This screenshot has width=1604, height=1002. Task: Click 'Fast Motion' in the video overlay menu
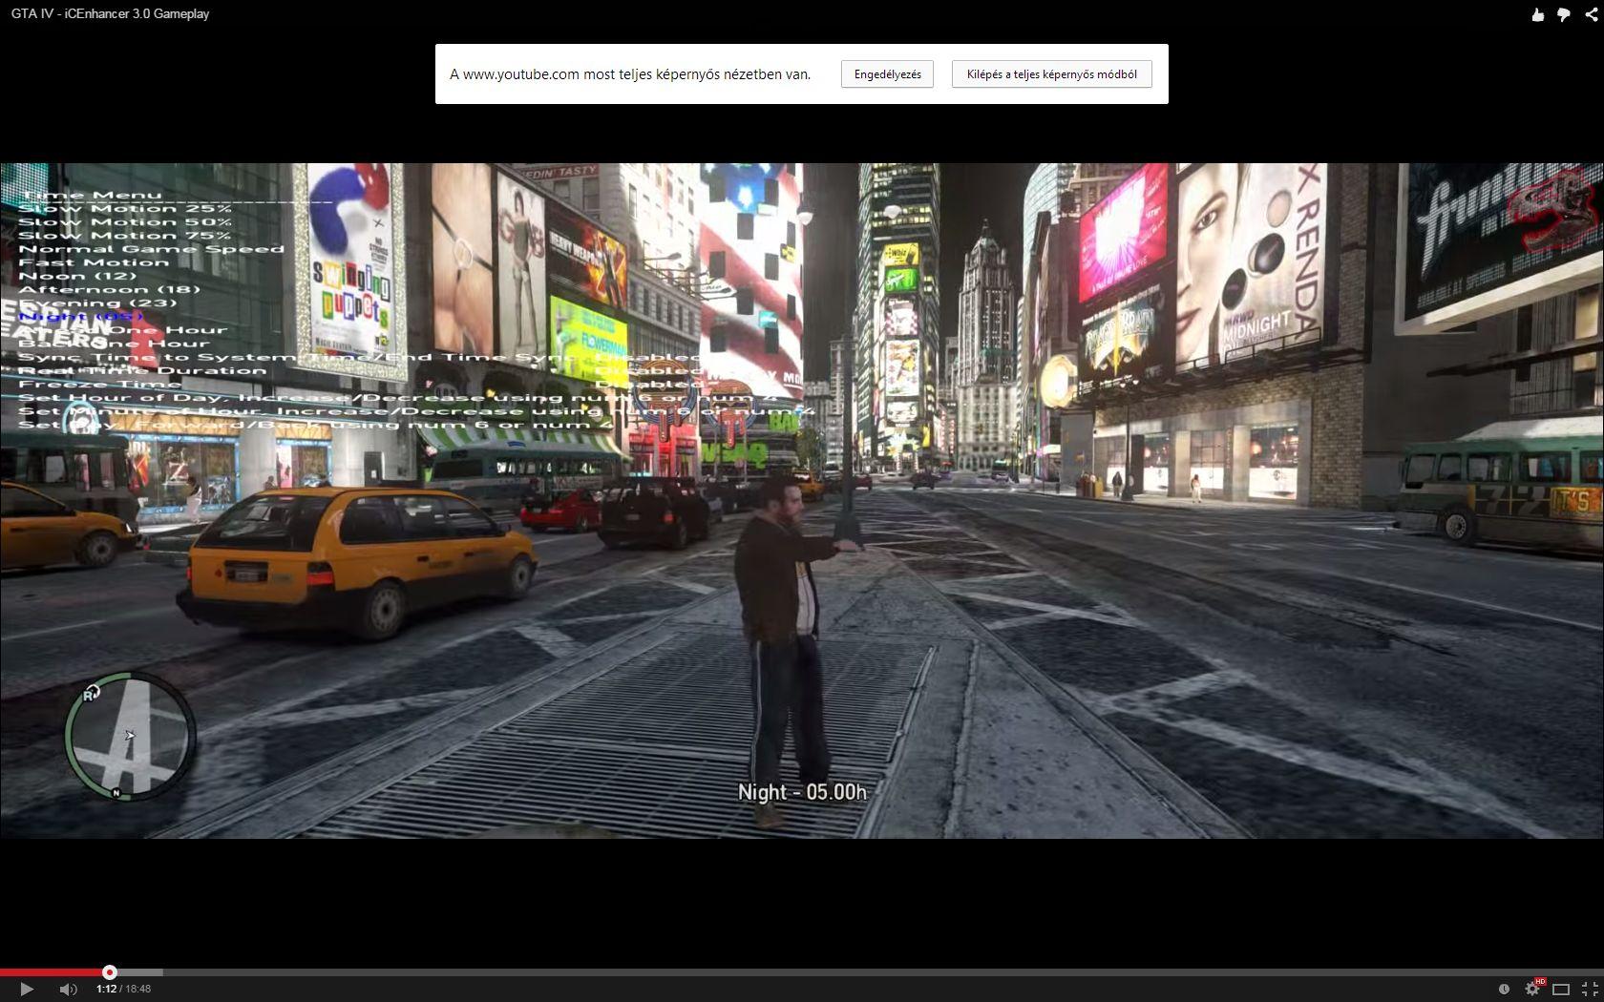(94, 262)
